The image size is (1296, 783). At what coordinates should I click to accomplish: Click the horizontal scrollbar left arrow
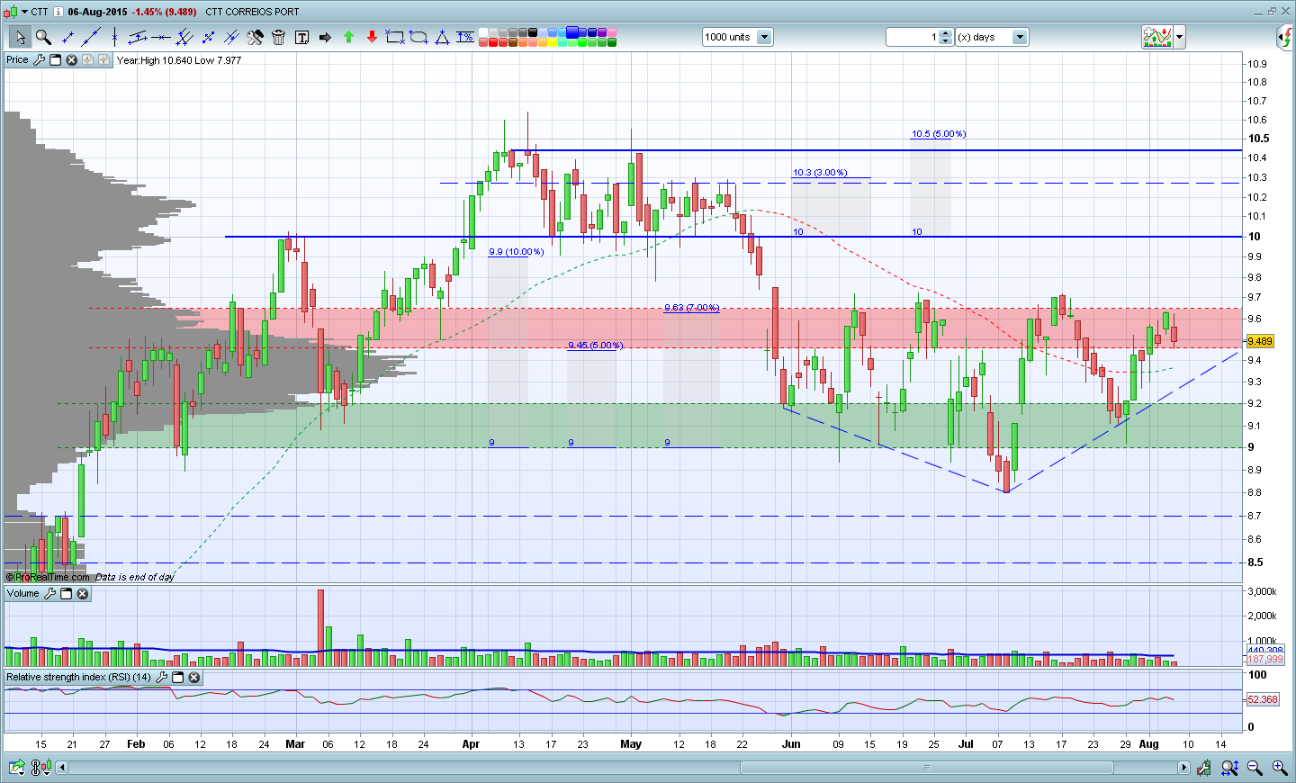[x=61, y=768]
